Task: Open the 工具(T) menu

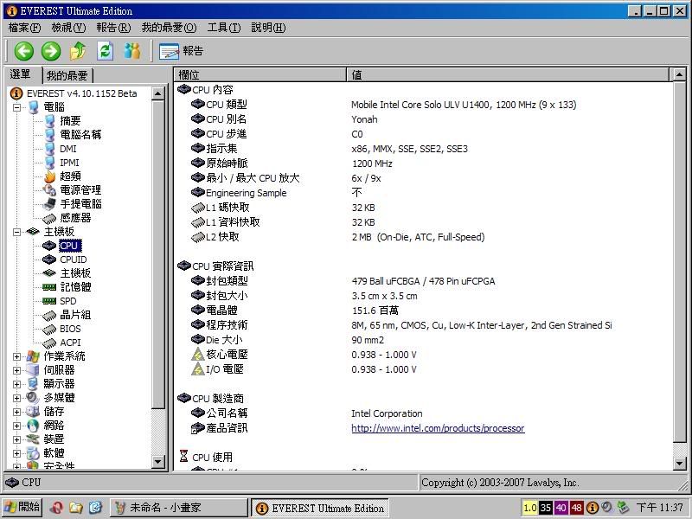Action: pyautogui.click(x=224, y=28)
